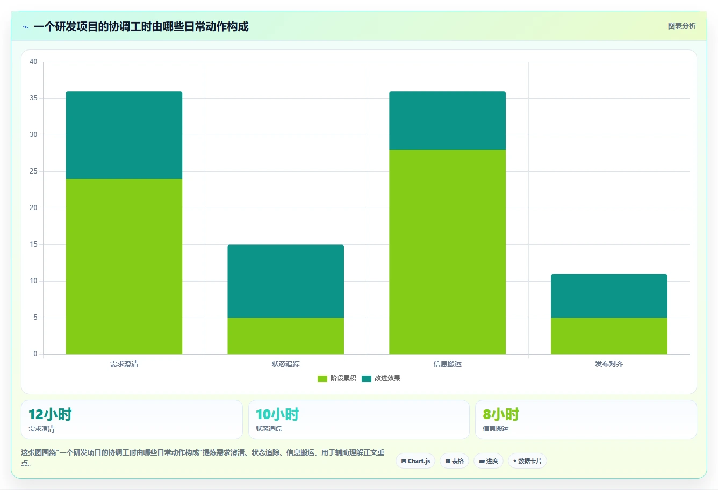Open the 10小时 状态追踪 data card
Screen dimensions: 718x490
click(359, 420)
